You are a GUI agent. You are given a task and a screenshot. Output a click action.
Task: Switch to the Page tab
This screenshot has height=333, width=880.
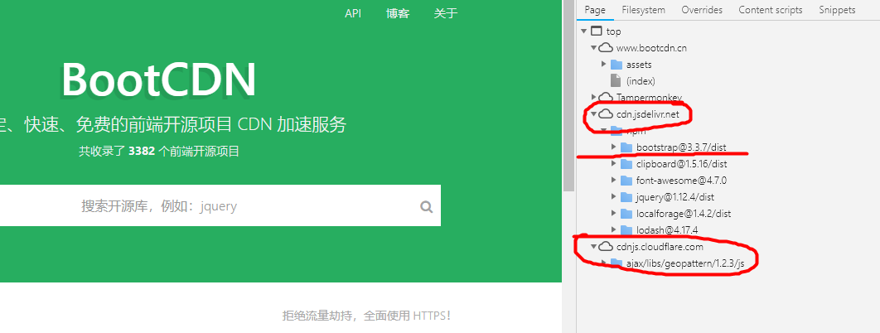(x=595, y=10)
